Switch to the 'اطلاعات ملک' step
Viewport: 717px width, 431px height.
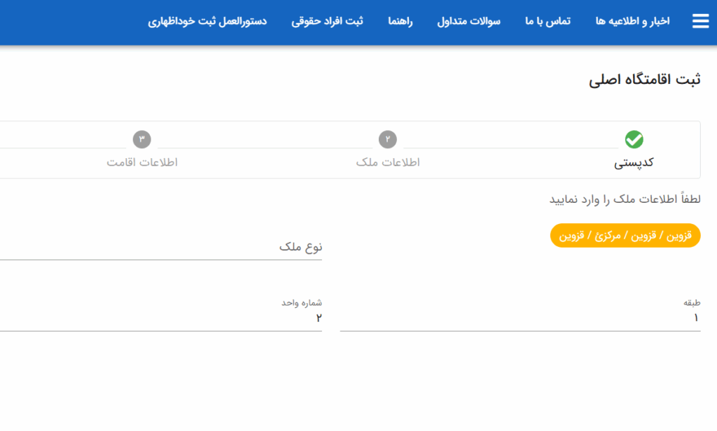(388, 162)
